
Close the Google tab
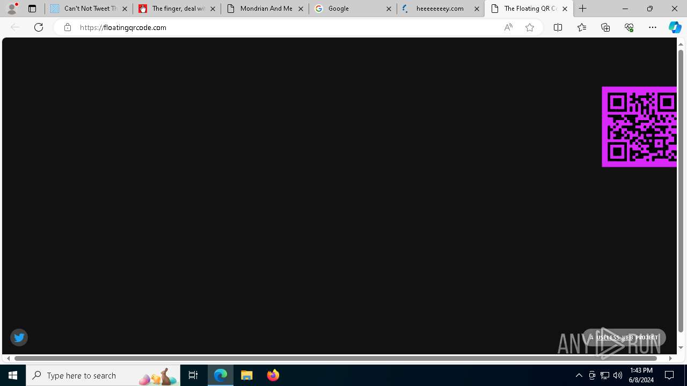point(389,9)
